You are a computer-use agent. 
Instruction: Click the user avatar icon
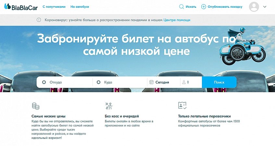pyautogui.click(x=254, y=6)
